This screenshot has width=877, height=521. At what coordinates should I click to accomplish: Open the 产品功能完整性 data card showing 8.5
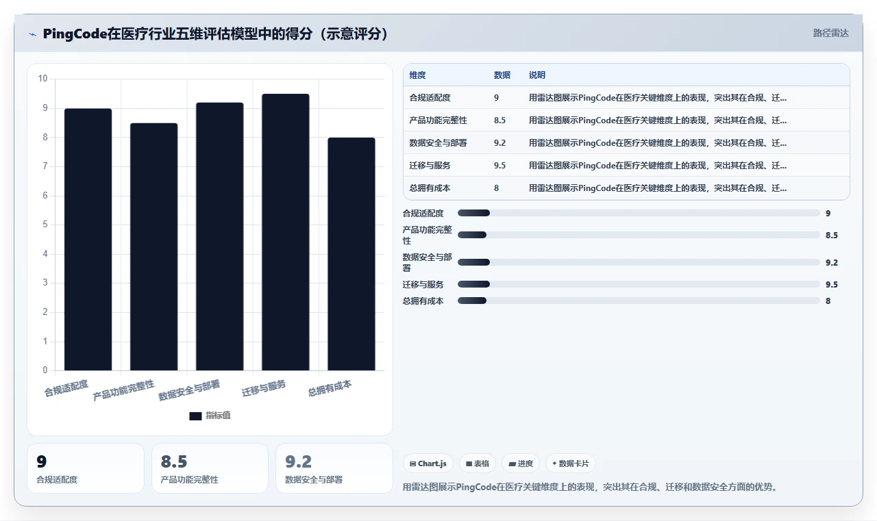tap(210, 468)
